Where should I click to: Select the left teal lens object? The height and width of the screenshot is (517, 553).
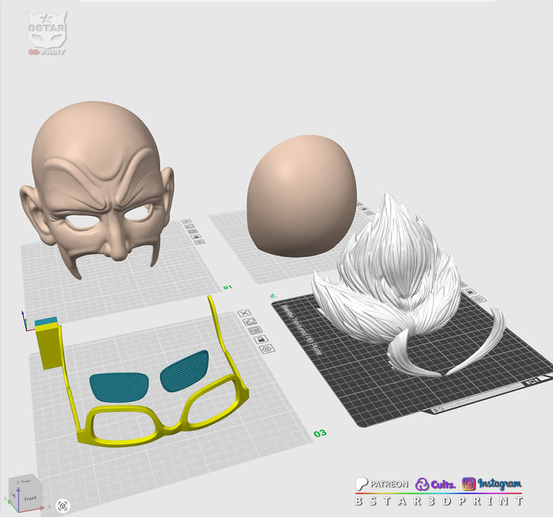(119, 387)
